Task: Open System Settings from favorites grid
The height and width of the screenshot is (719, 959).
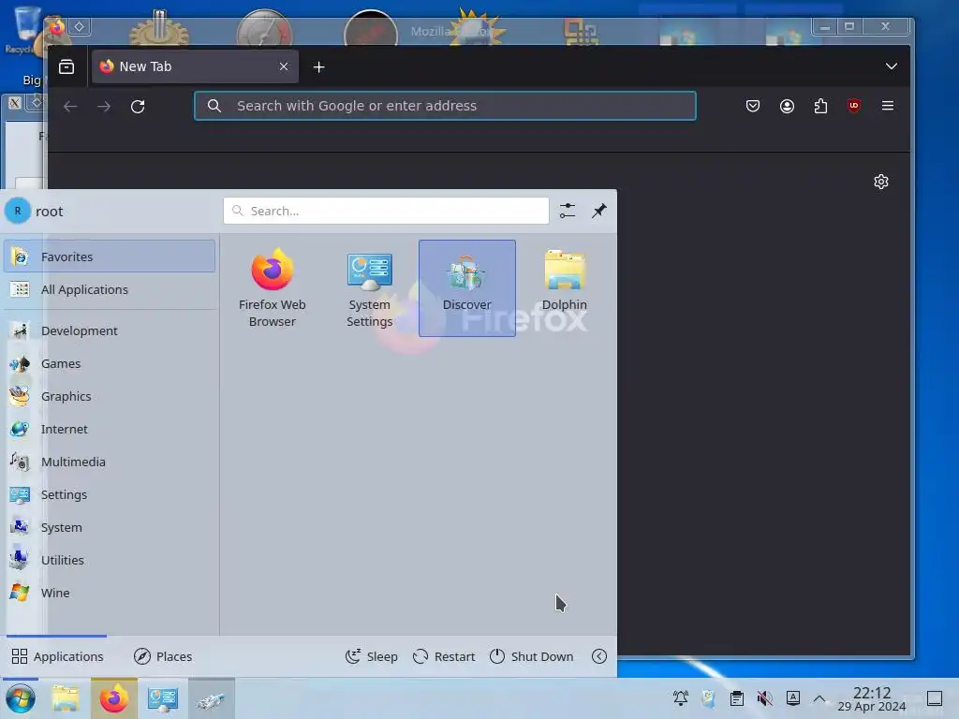Action: (x=369, y=288)
